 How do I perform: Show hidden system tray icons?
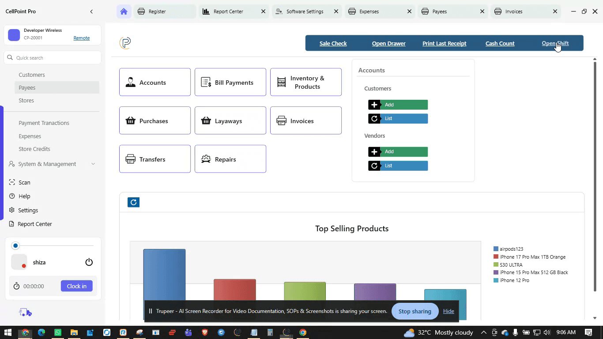pyautogui.click(x=484, y=332)
